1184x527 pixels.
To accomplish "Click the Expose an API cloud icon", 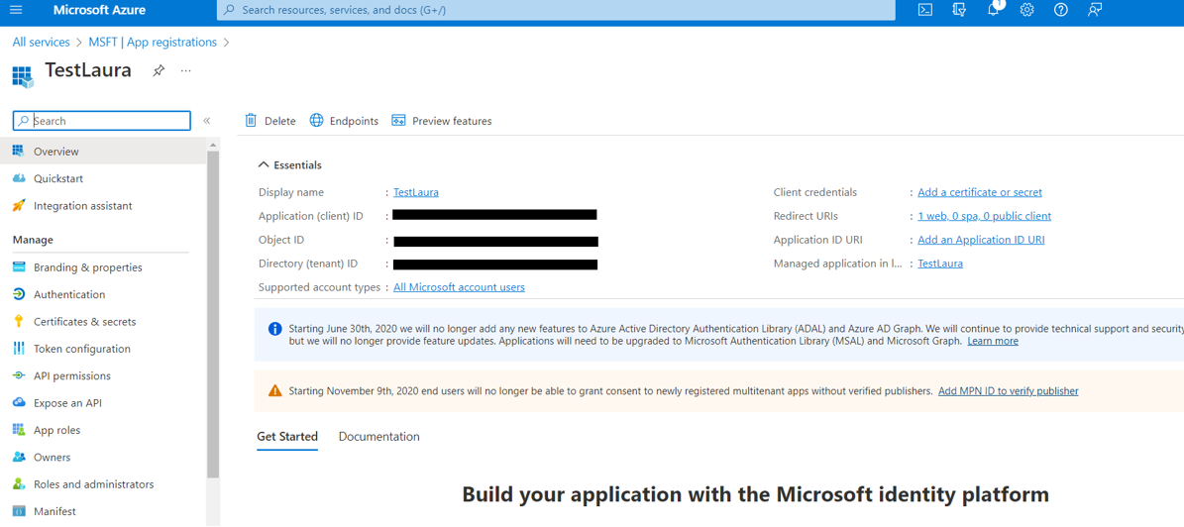I will point(20,402).
